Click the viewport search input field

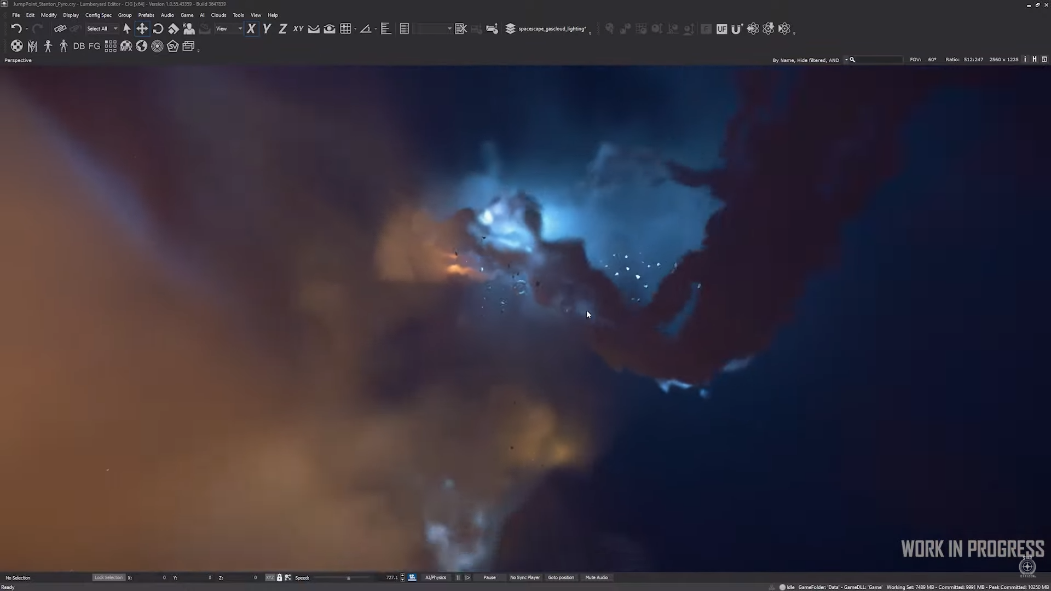880,60
